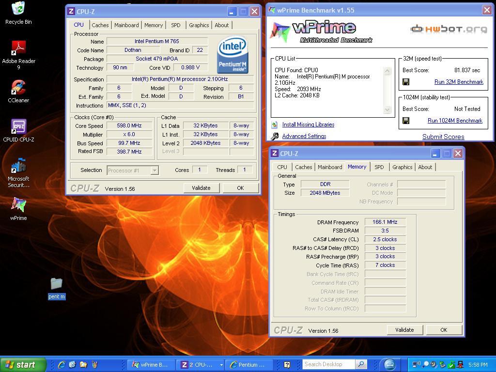The height and width of the screenshot is (372, 496).
Task: Run 1024M Benchmark link in wPrime
Action: pyautogui.click(x=455, y=121)
